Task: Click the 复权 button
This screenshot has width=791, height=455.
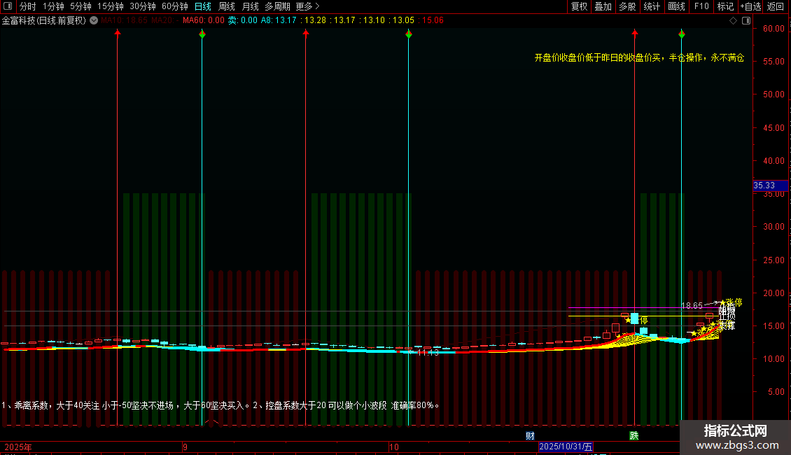Action: click(580, 6)
